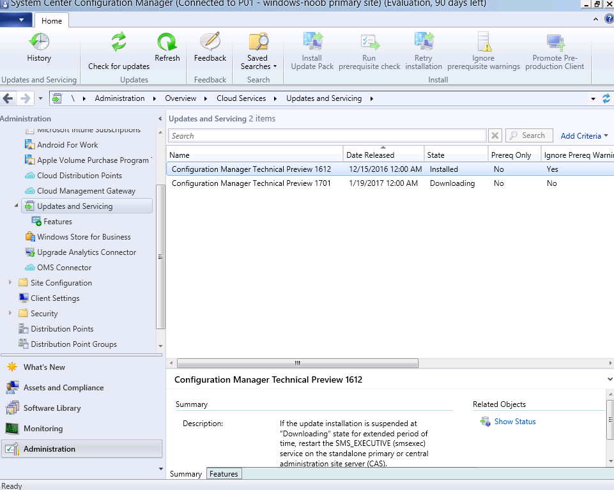Open the workspace options arrow at pane bottom
The width and height of the screenshot is (614, 490).
160,469
